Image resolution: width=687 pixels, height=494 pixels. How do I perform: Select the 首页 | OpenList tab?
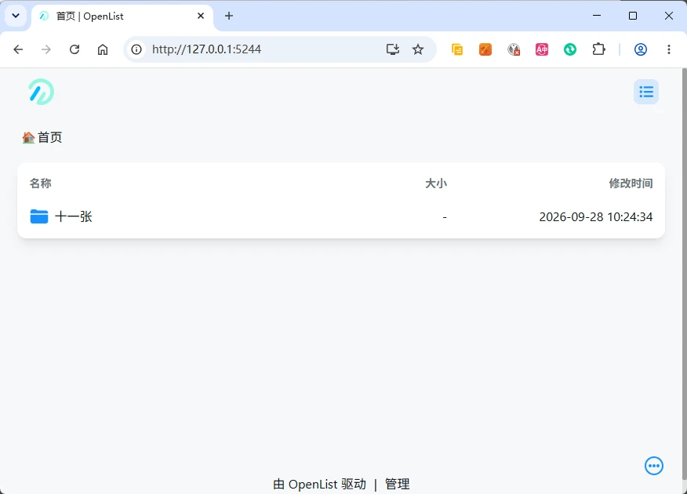(122, 16)
